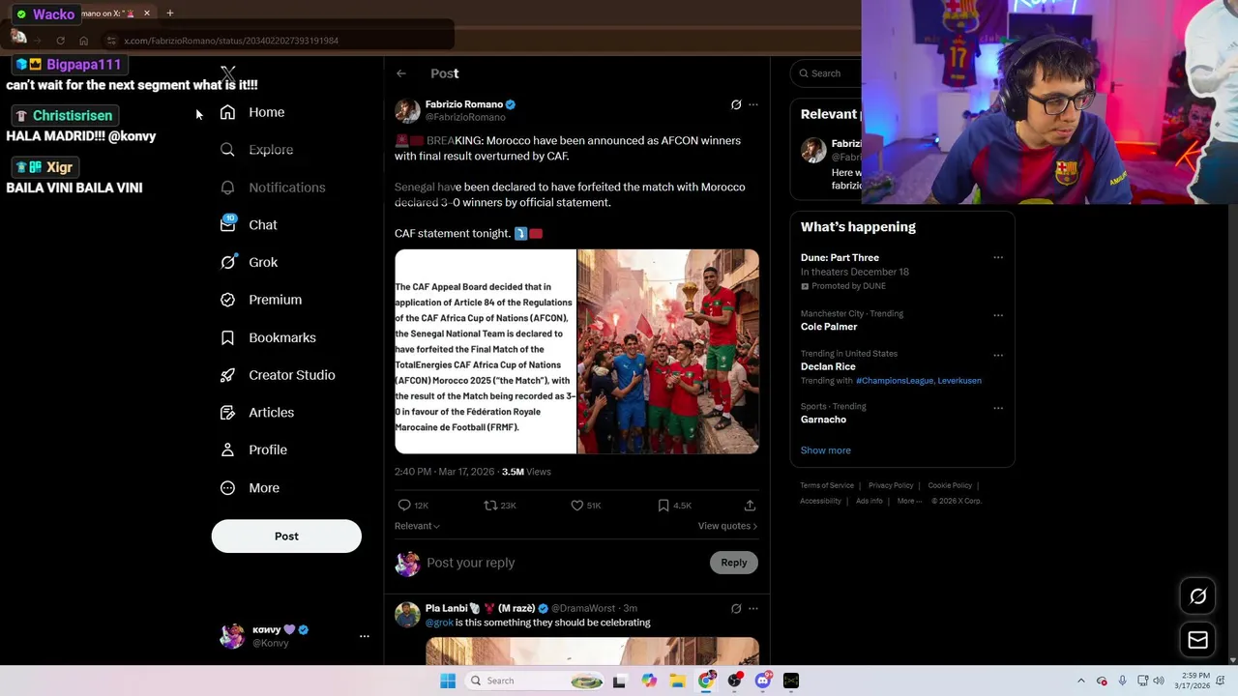Open more options for Declan Rice trend
The width and height of the screenshot is (1238, 696).
point(998,355)
